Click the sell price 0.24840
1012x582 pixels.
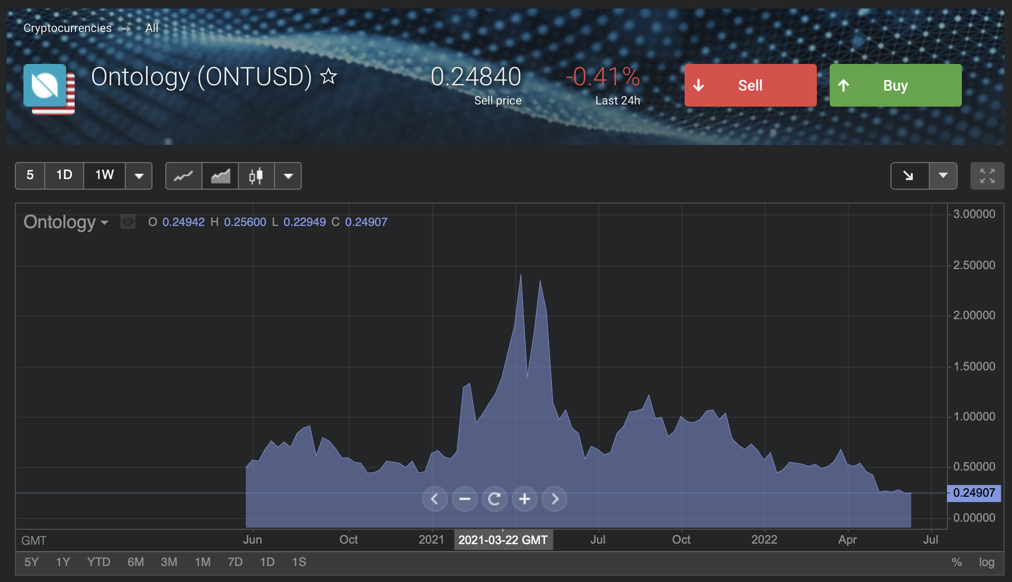[x=476, y=77]
